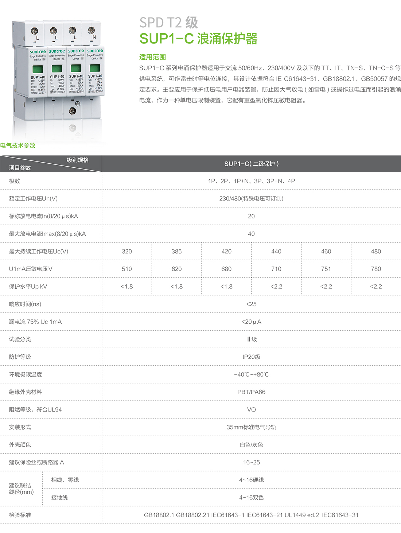Click the varistor voltage value '620'

(177, 269)
